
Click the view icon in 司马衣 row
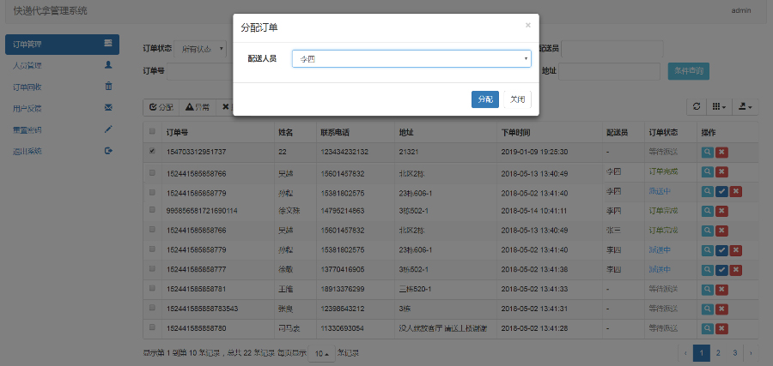click(x=708, y=328)
